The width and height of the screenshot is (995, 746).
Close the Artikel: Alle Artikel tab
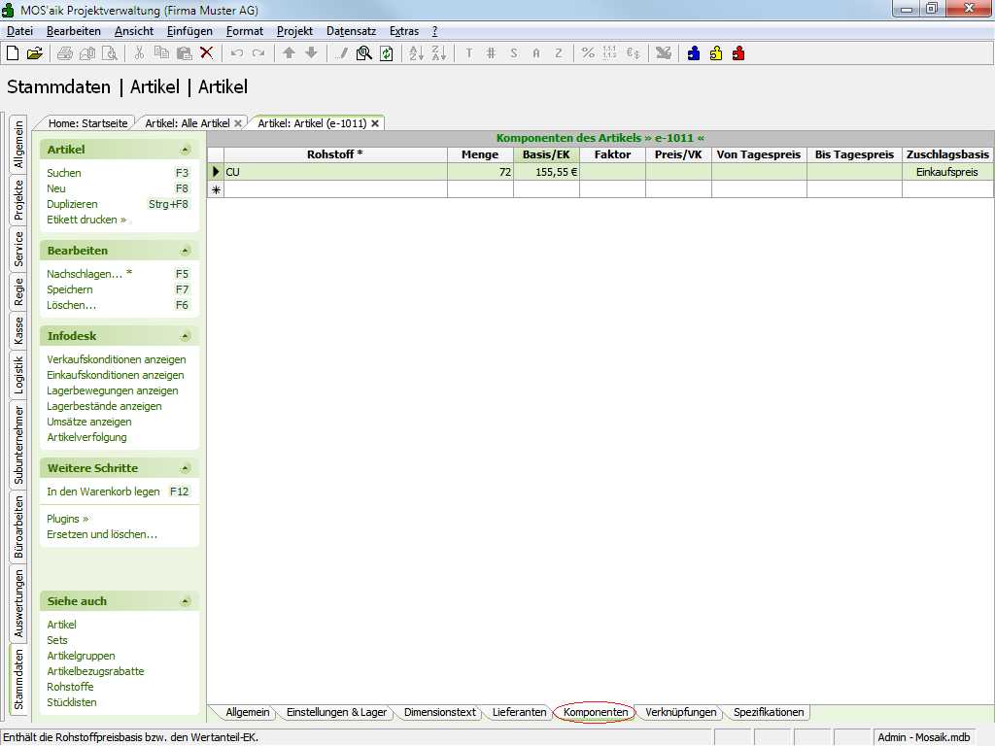click(x=238, y=123)
